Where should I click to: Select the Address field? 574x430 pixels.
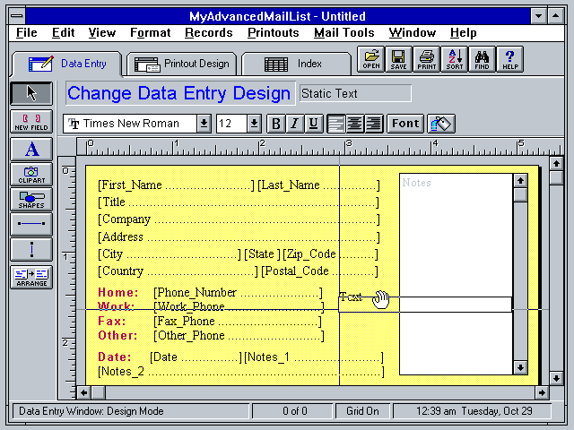pyautogui.click(x=239, y=236)
